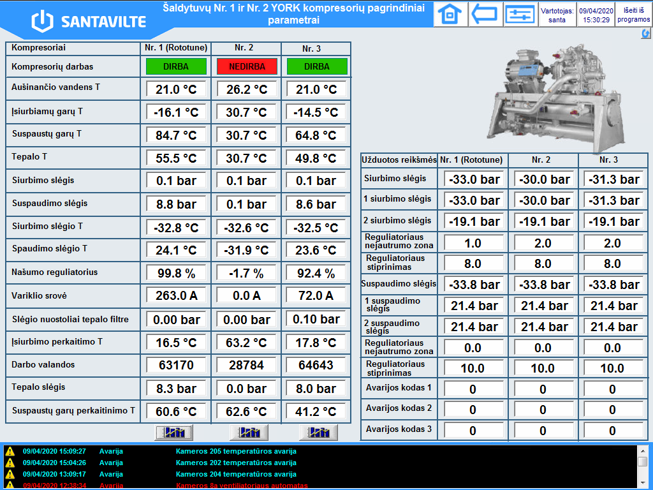Edit Siurbimo slėgis setpoint -33.0 bar for Nr. 1

(x=474, y=179)
